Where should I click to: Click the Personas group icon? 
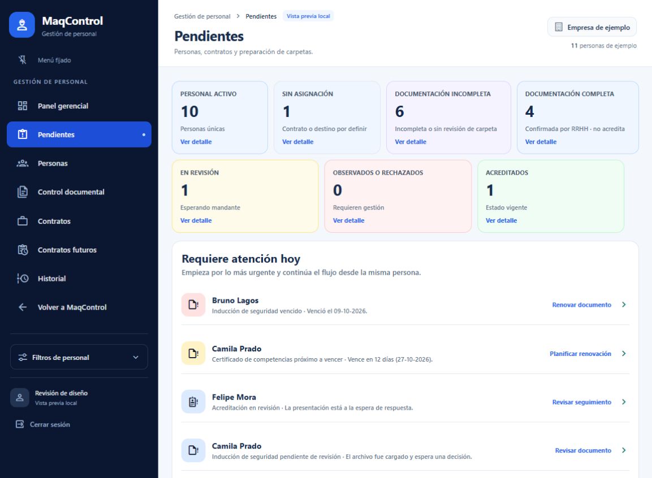tap(23, 163)
